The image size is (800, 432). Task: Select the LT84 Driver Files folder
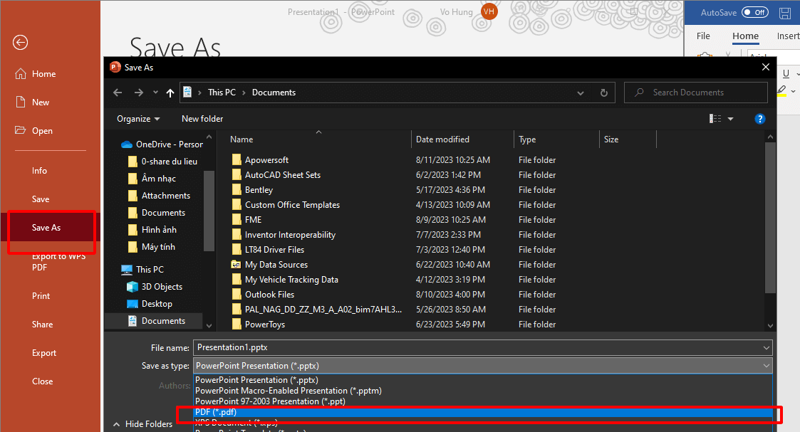pos(268,250)
